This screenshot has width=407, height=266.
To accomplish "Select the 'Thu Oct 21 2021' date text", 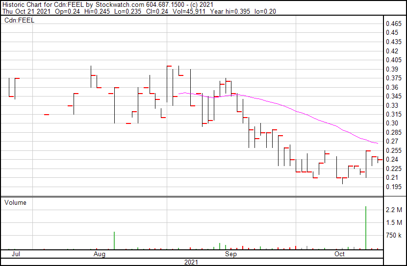I will click(x=26, y=11).
